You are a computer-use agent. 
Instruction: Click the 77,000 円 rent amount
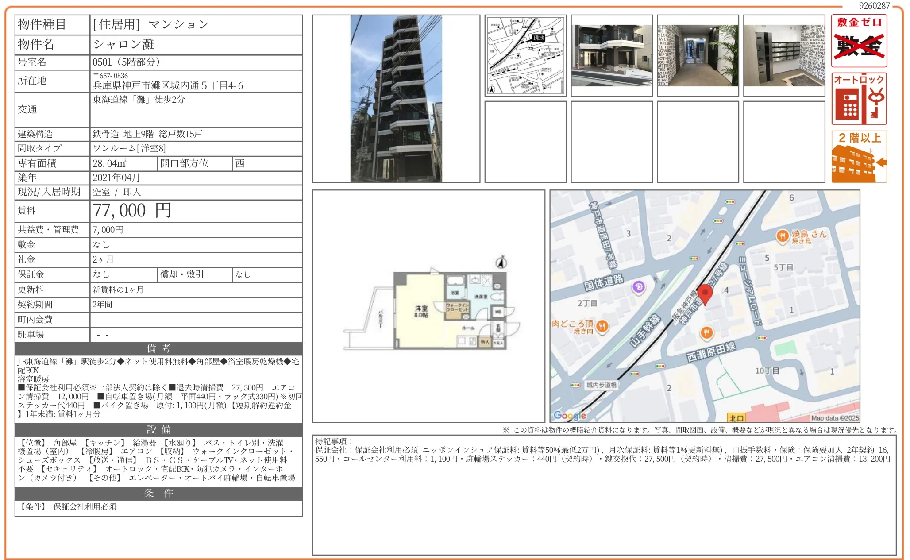coord(132,211)
